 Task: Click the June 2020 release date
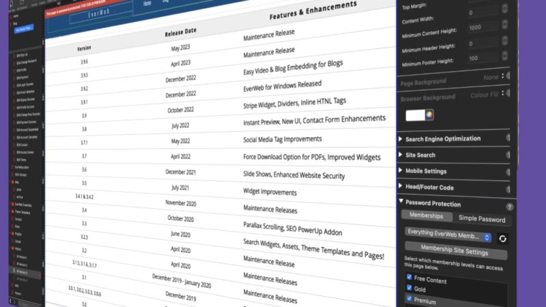pyautogui.click(x=180, y=234)
